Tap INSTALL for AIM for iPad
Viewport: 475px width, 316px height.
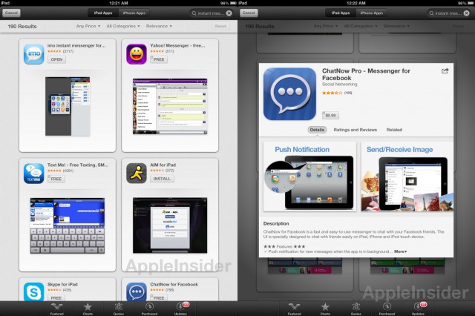pos(162,179)
